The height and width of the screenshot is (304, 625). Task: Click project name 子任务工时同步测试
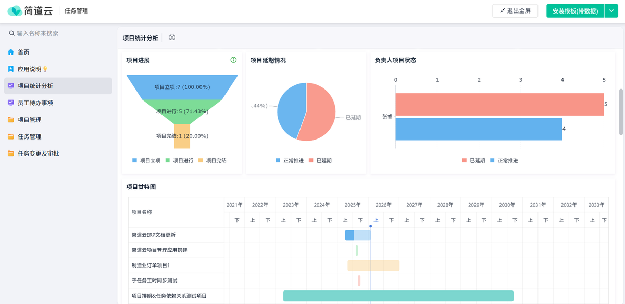(155, 281)
